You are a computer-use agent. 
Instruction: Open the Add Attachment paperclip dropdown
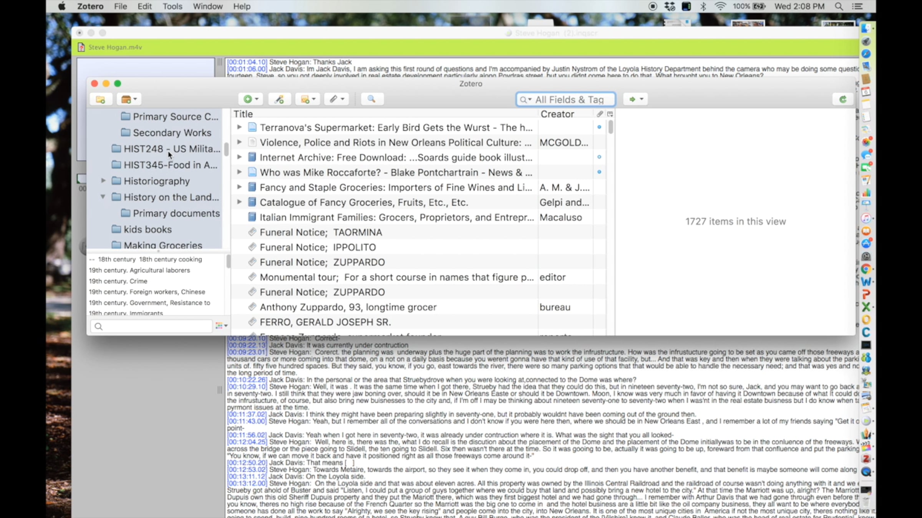point(337,99)
